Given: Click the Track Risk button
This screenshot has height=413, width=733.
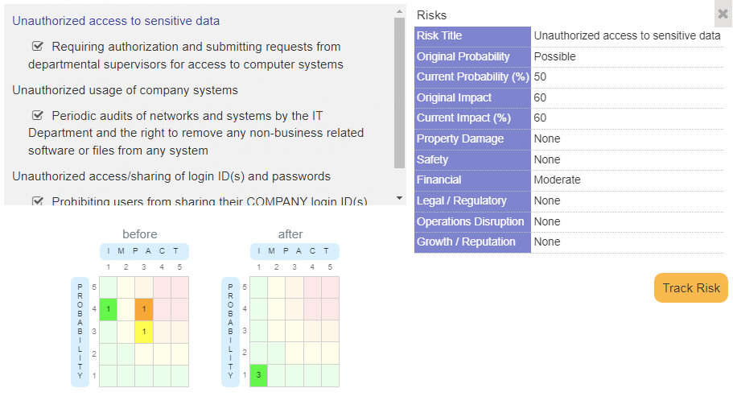Looking at the screenshot, I should tap(691, 288).
